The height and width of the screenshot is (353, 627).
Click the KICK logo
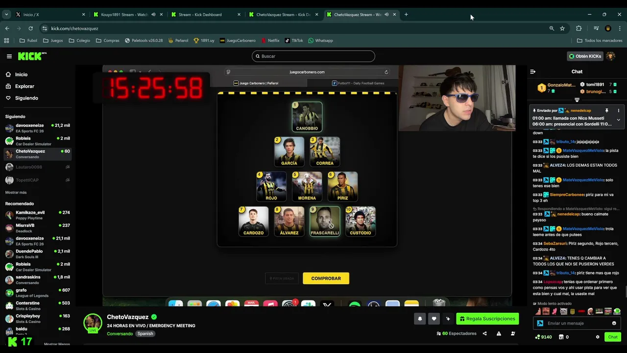pos(32,56)
